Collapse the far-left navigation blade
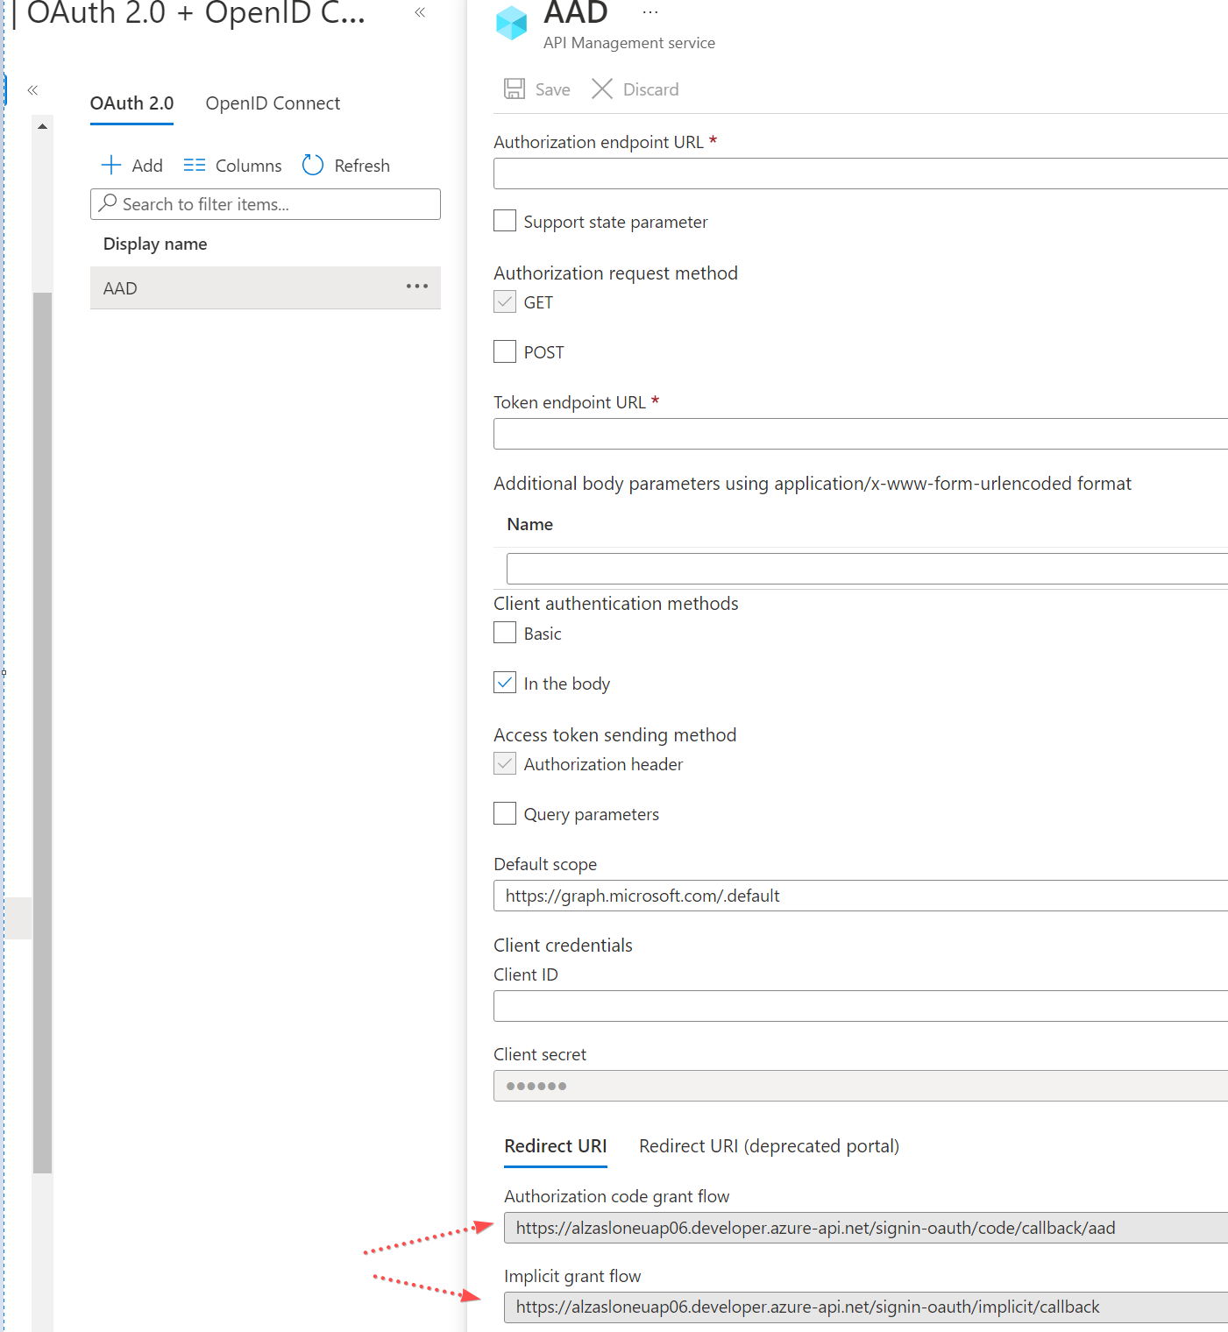The height and width of the screenshot is (1332, 1228). (32, 89)
